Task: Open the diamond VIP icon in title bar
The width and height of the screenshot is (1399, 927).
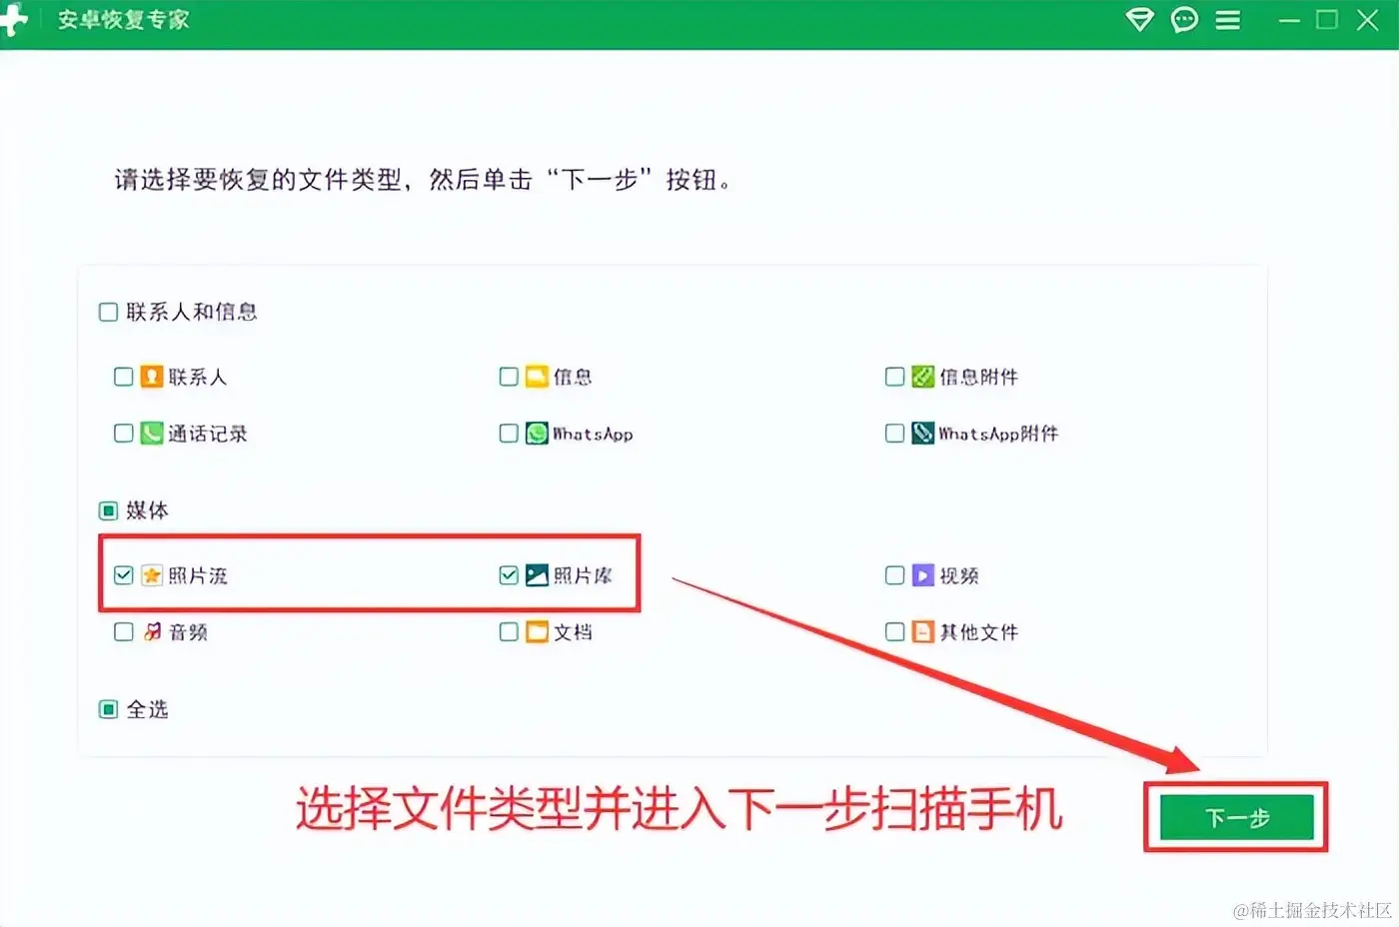Action: (x=1139, y=20)
